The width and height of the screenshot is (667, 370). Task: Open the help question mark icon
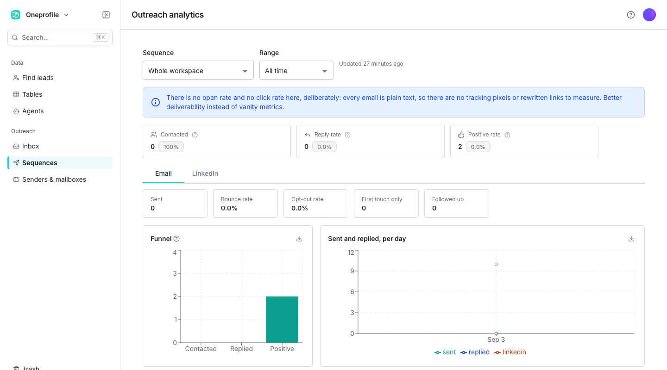point(631,15)
